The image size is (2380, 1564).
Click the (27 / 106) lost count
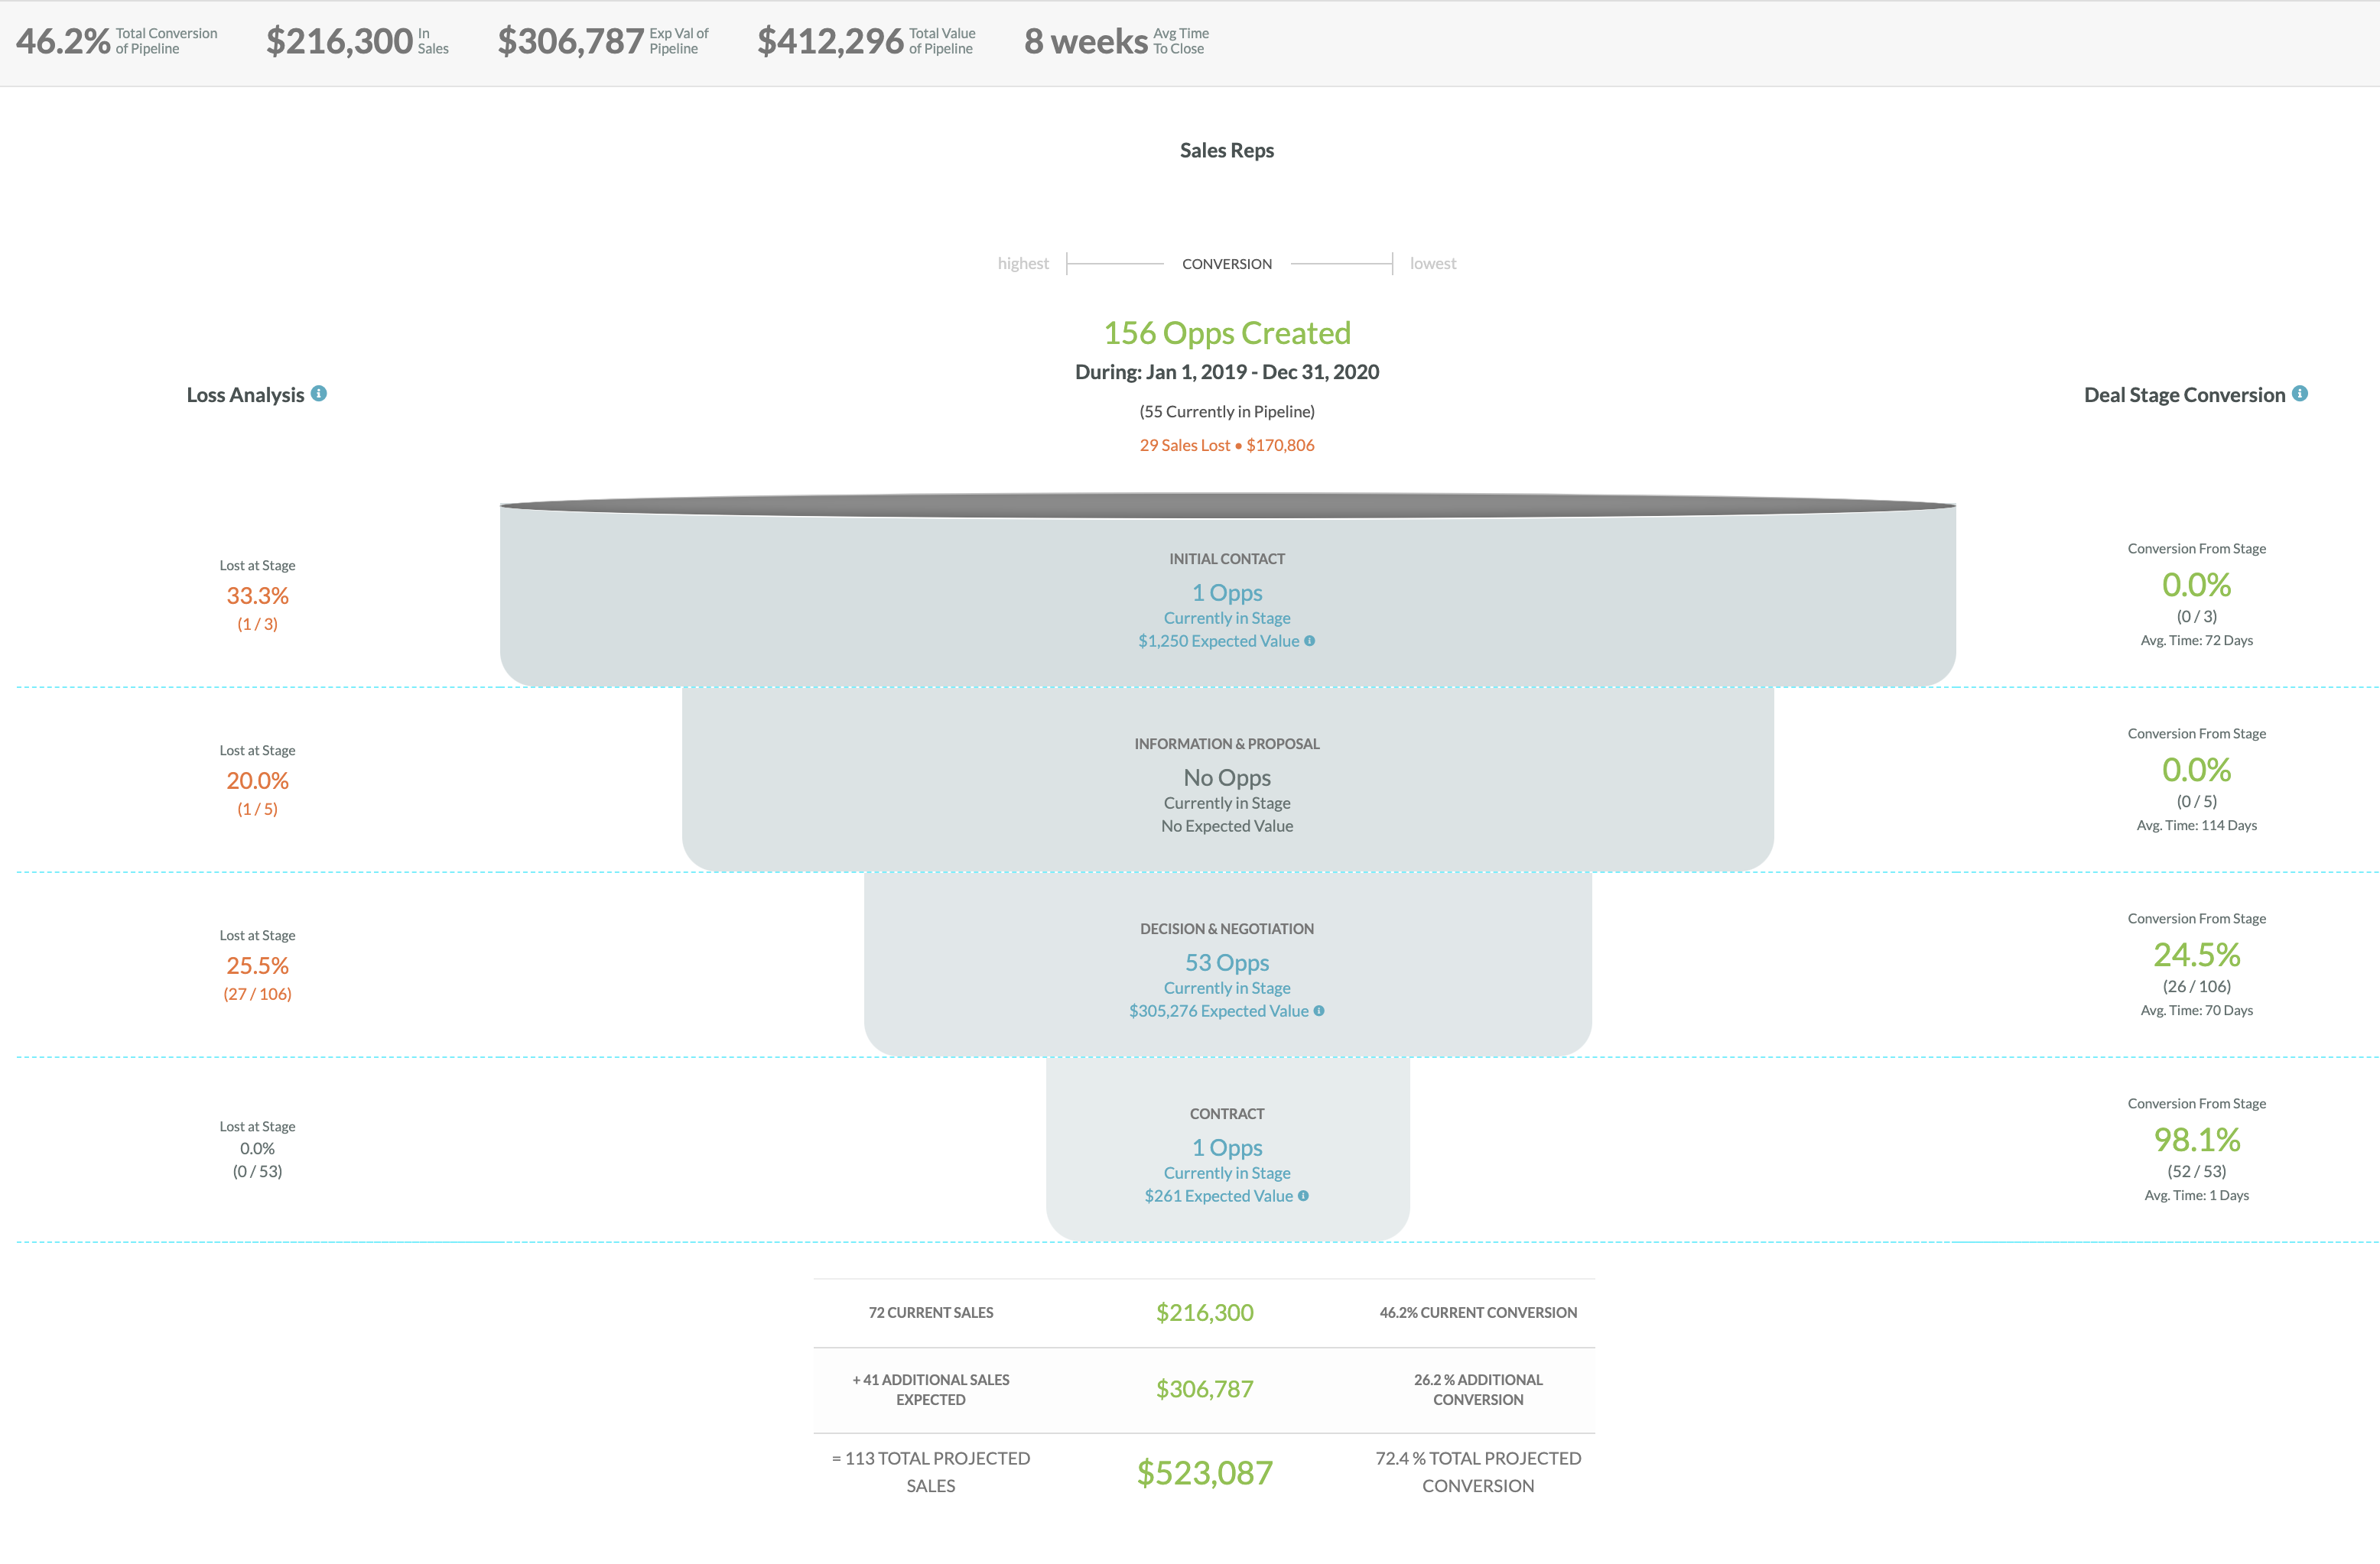(x=257, y=994)
